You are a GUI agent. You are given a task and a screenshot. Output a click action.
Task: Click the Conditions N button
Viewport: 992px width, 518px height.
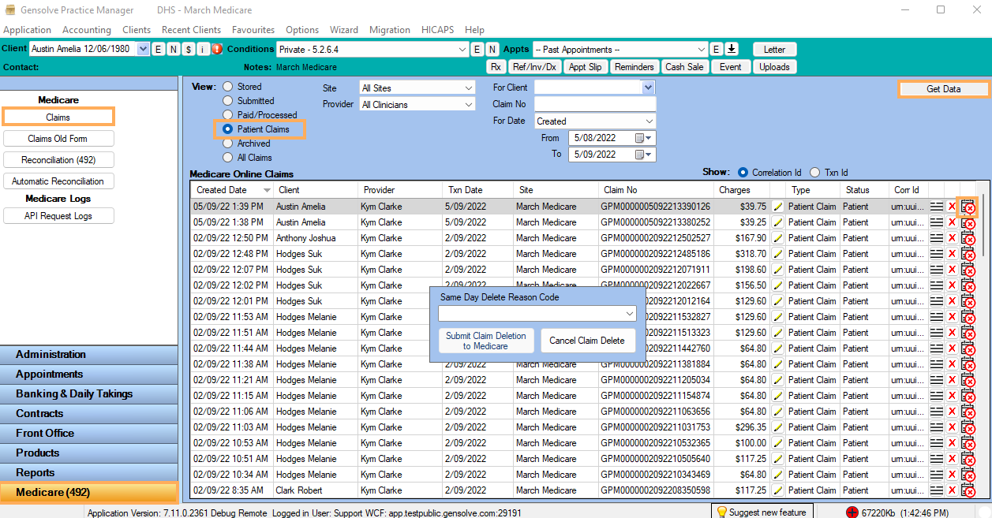(492, 49)
